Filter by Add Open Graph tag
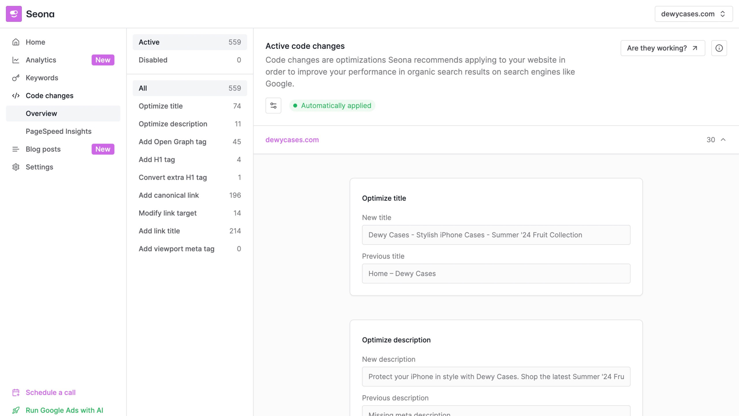739x416 pixels. click(190, 142)
